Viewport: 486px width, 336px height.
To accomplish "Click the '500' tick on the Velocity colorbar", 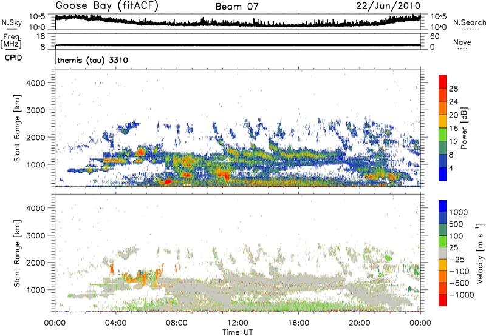I will click(456, 224).
